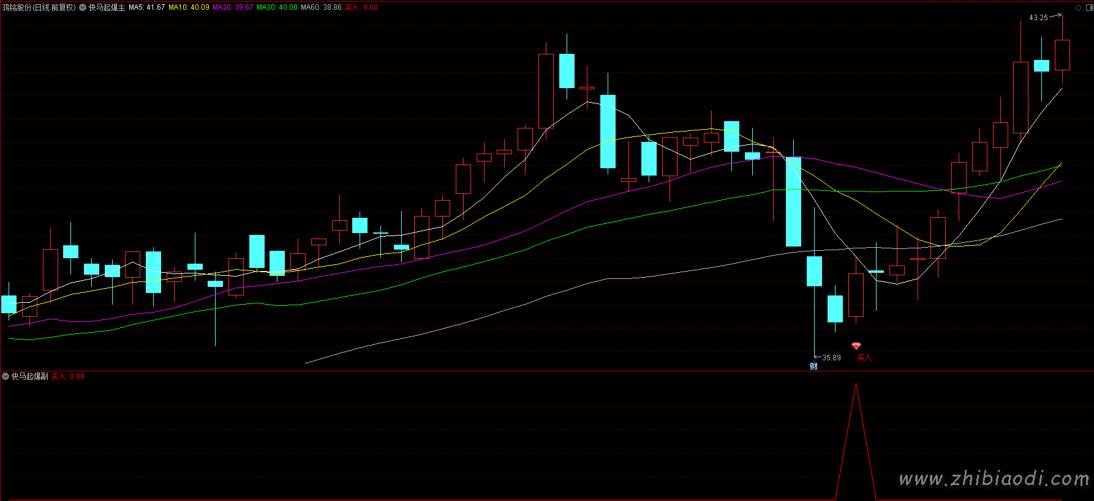Select the green MA30 label

[x=277, y=8]
